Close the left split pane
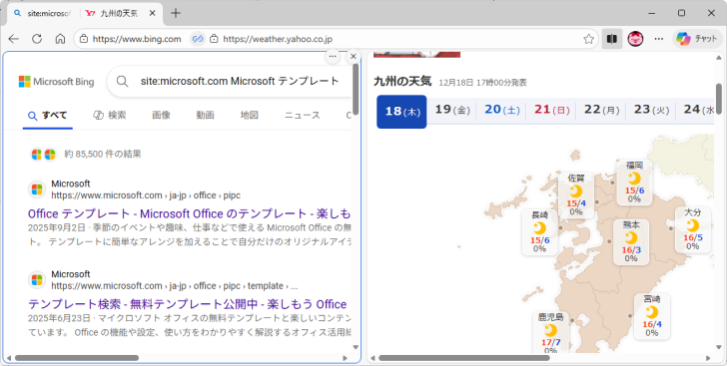Image resolution: width=727 pixels, height=366 pixels. [354, 56]
